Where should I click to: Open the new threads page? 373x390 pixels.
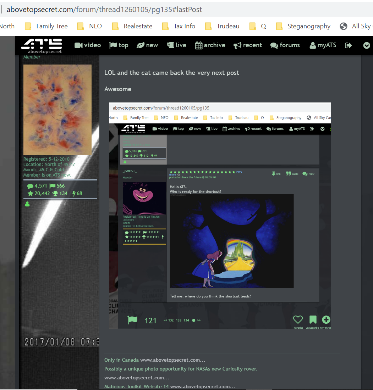147,45
